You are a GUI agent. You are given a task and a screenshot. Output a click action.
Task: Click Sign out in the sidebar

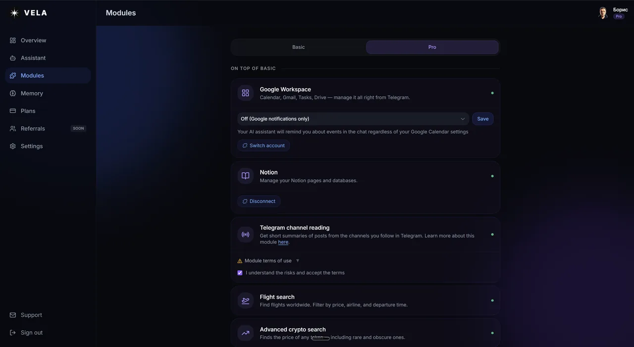click(x=48, y=333)
